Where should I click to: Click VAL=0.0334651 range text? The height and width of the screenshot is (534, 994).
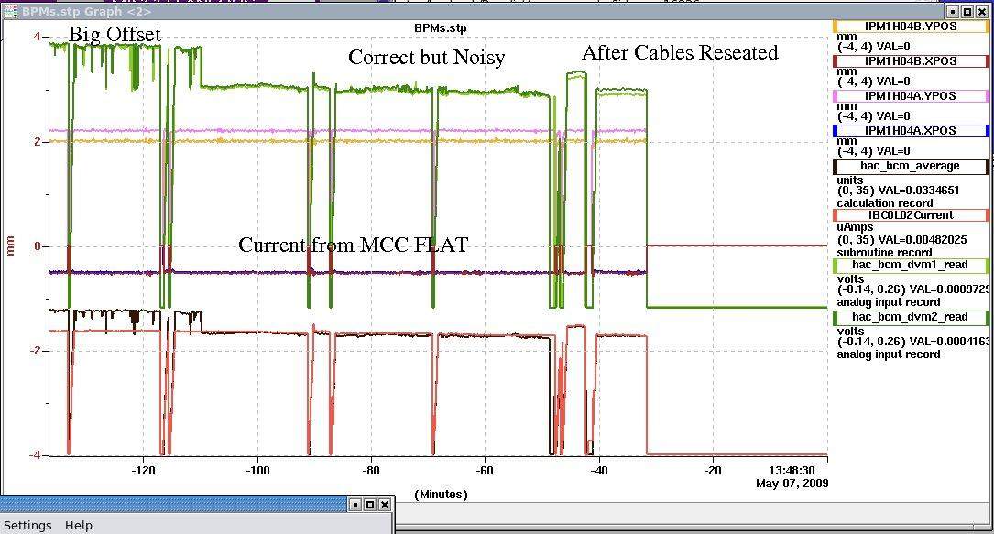(x=898, y=191)
